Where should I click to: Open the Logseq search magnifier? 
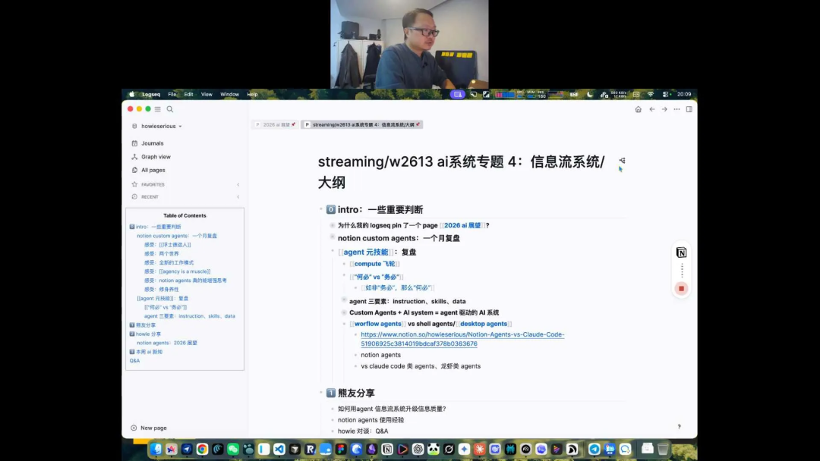pyautogui.click(x=170, y=109)
